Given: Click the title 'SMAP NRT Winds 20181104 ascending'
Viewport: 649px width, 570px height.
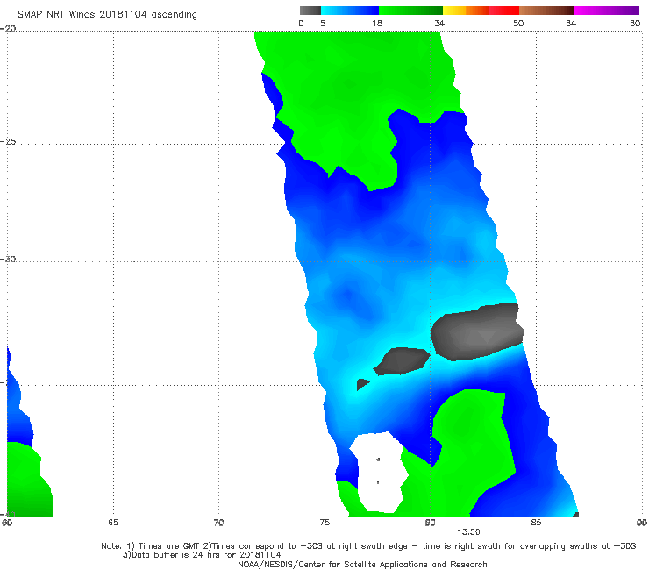Looking at the screenshot, I should tap(107, 14).
